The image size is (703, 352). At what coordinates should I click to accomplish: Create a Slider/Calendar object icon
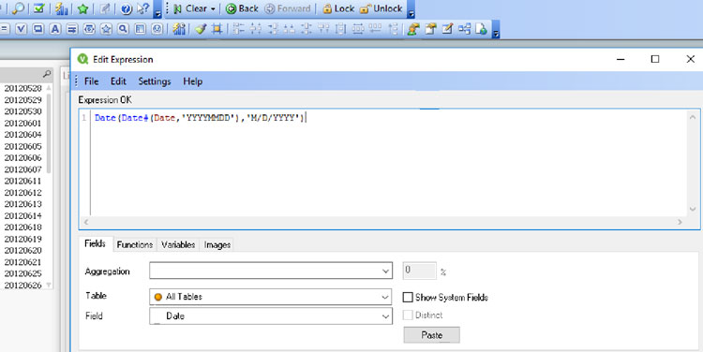pyautogui.click(x=89, y=29)
